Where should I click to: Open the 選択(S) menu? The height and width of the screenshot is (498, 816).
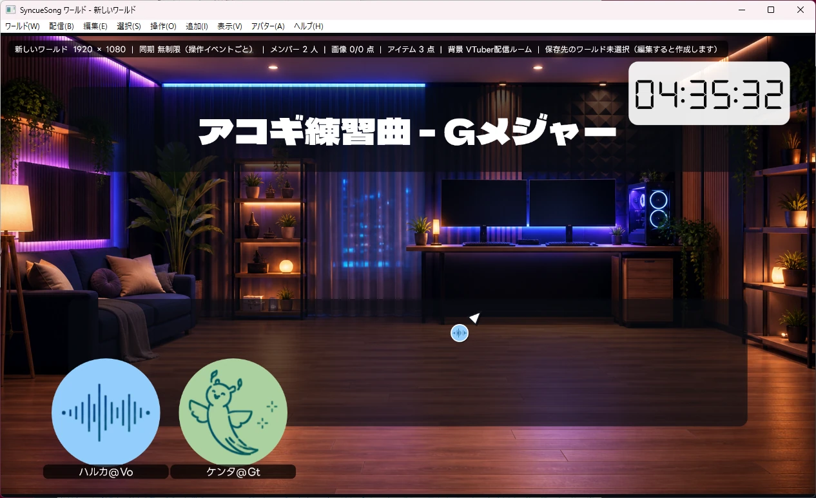pyautogui.click(x=129, y=26)
